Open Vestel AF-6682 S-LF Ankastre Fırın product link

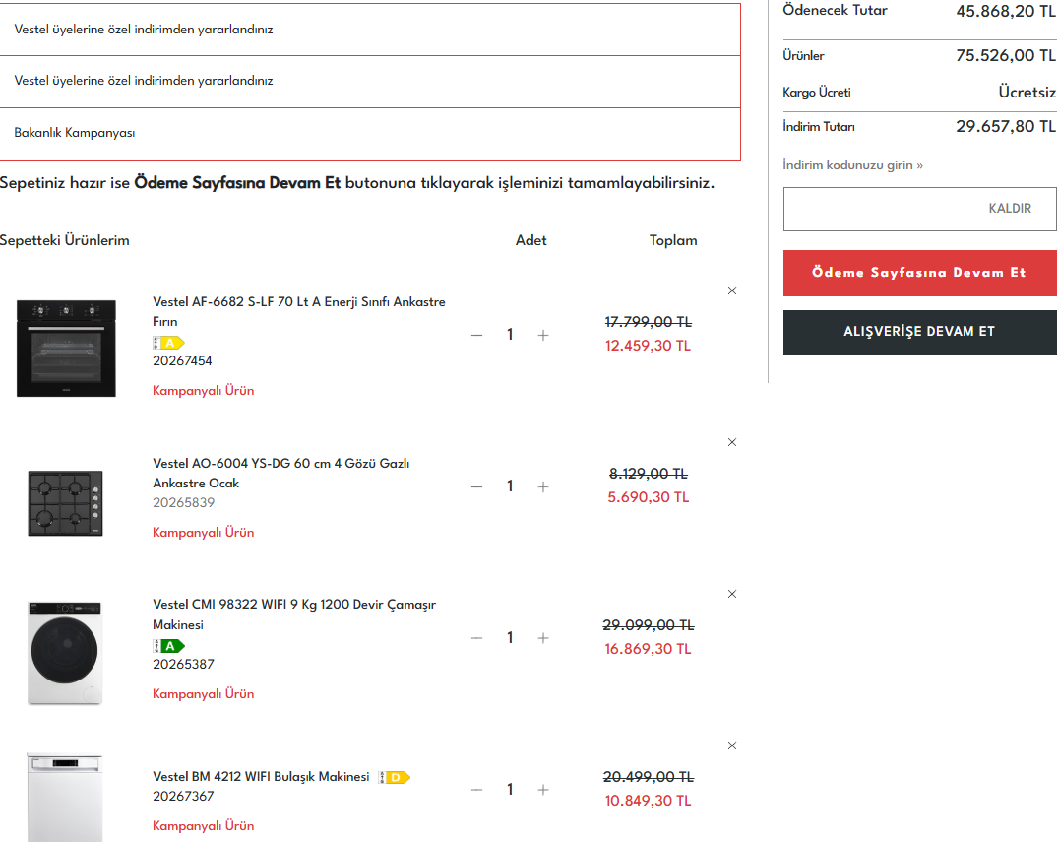click(299, 311)
